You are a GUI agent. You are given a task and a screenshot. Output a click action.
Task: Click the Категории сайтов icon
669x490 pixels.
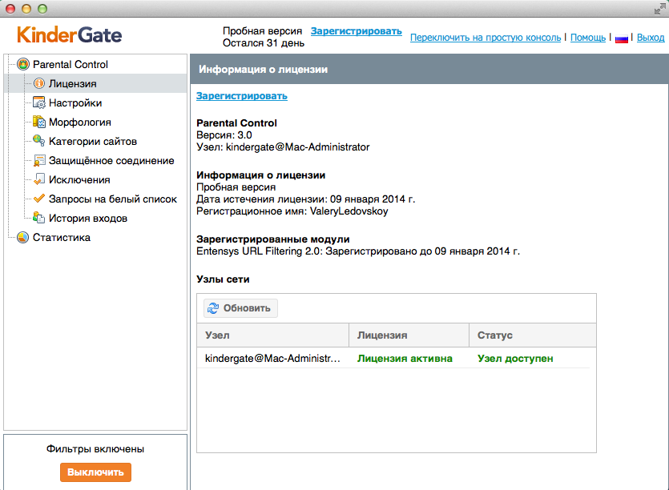[x=39, y=142]
